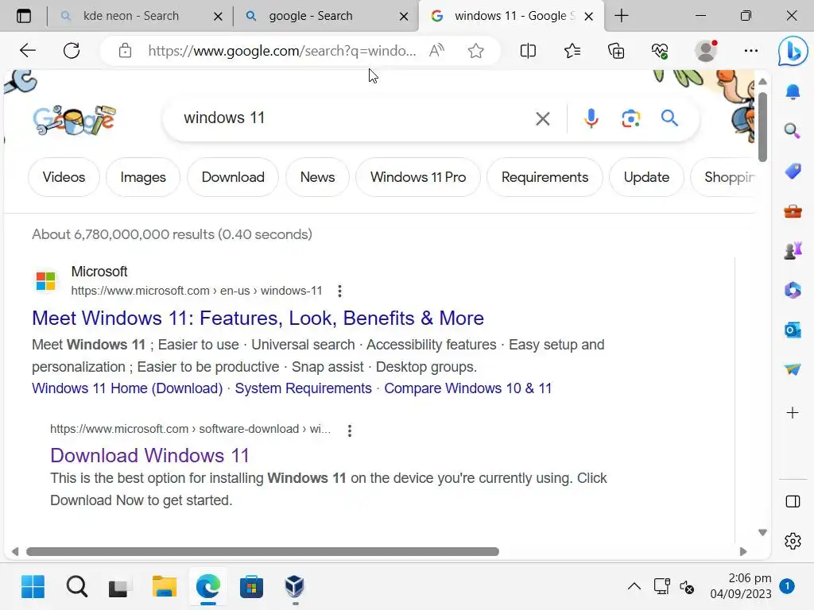Open sidebar Games chess icon
Screen dimensions: 814x610
[793, 251]
